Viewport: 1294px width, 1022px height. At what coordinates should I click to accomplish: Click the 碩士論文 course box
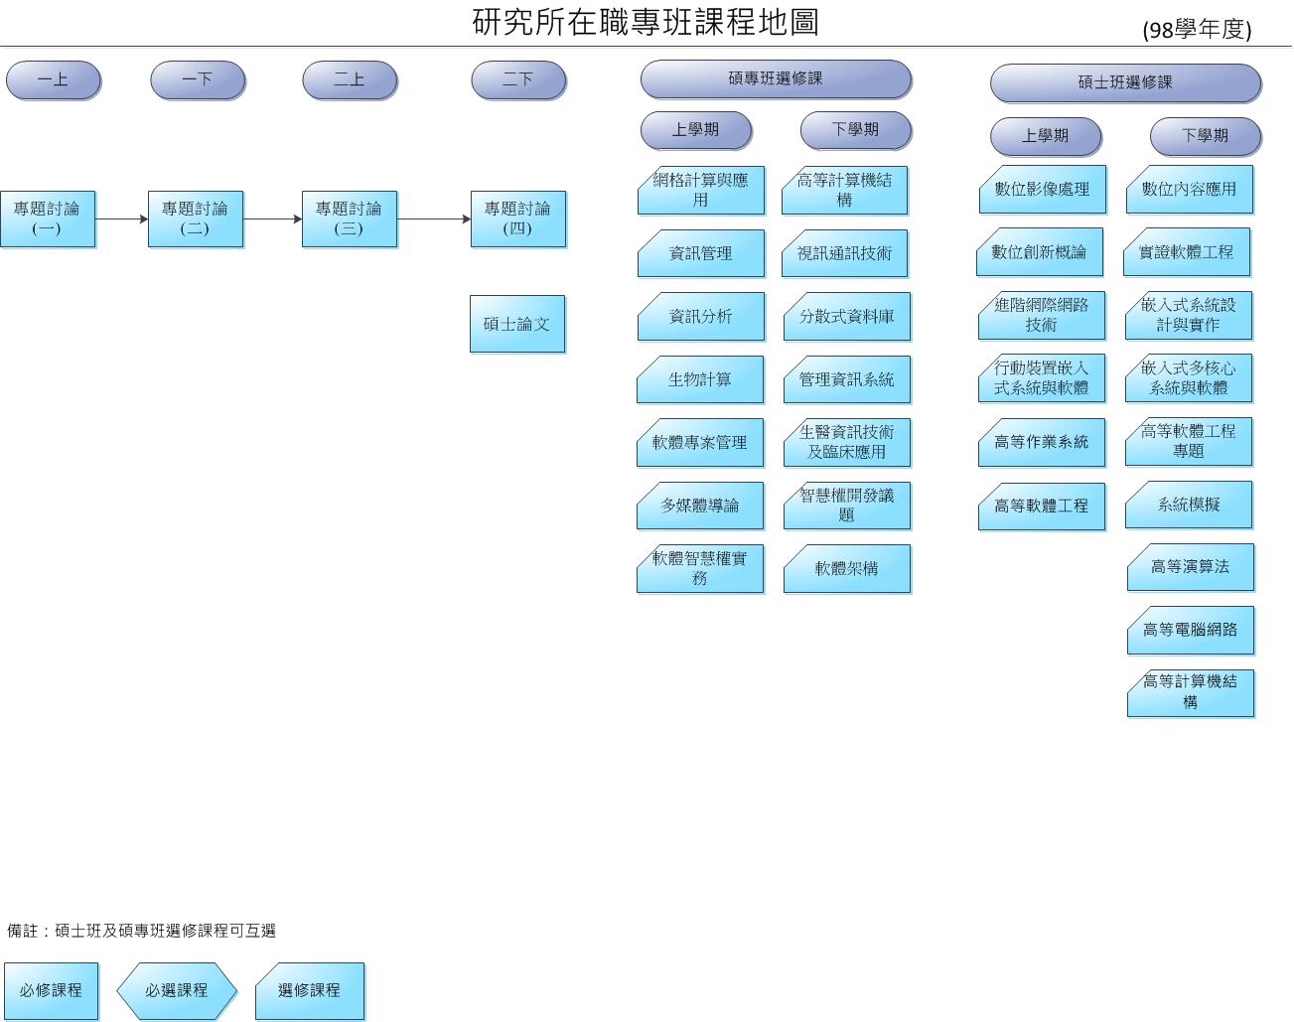(517, 324)
